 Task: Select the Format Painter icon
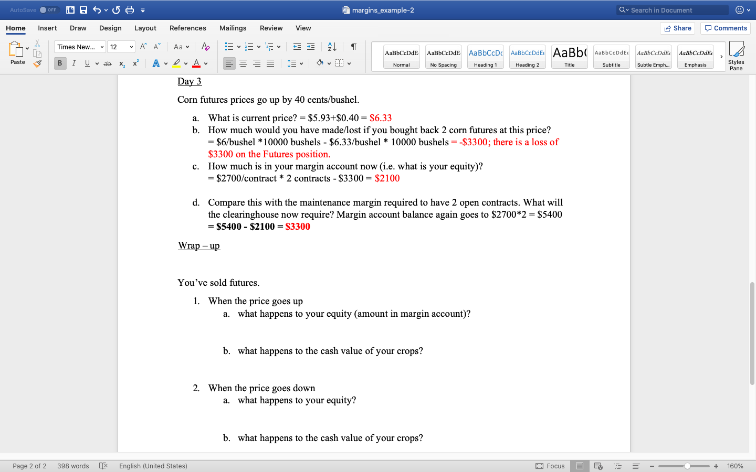(37, 63)
